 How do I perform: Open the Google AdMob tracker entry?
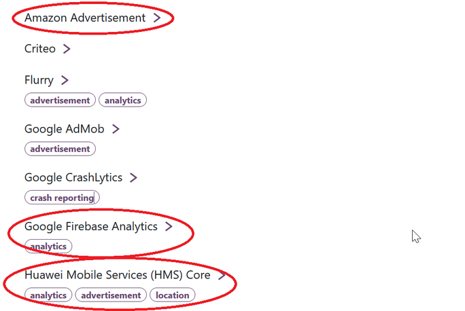[x=65, y=129]
